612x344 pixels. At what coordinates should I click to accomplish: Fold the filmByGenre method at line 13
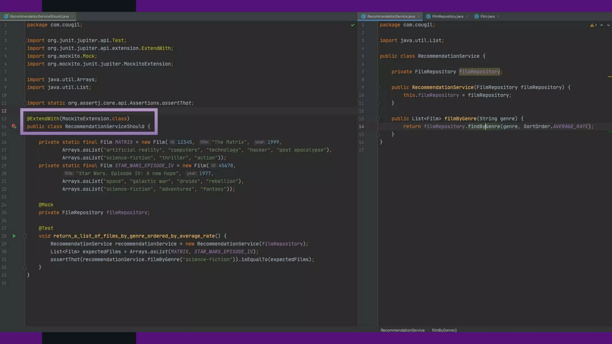click(377, 119)
